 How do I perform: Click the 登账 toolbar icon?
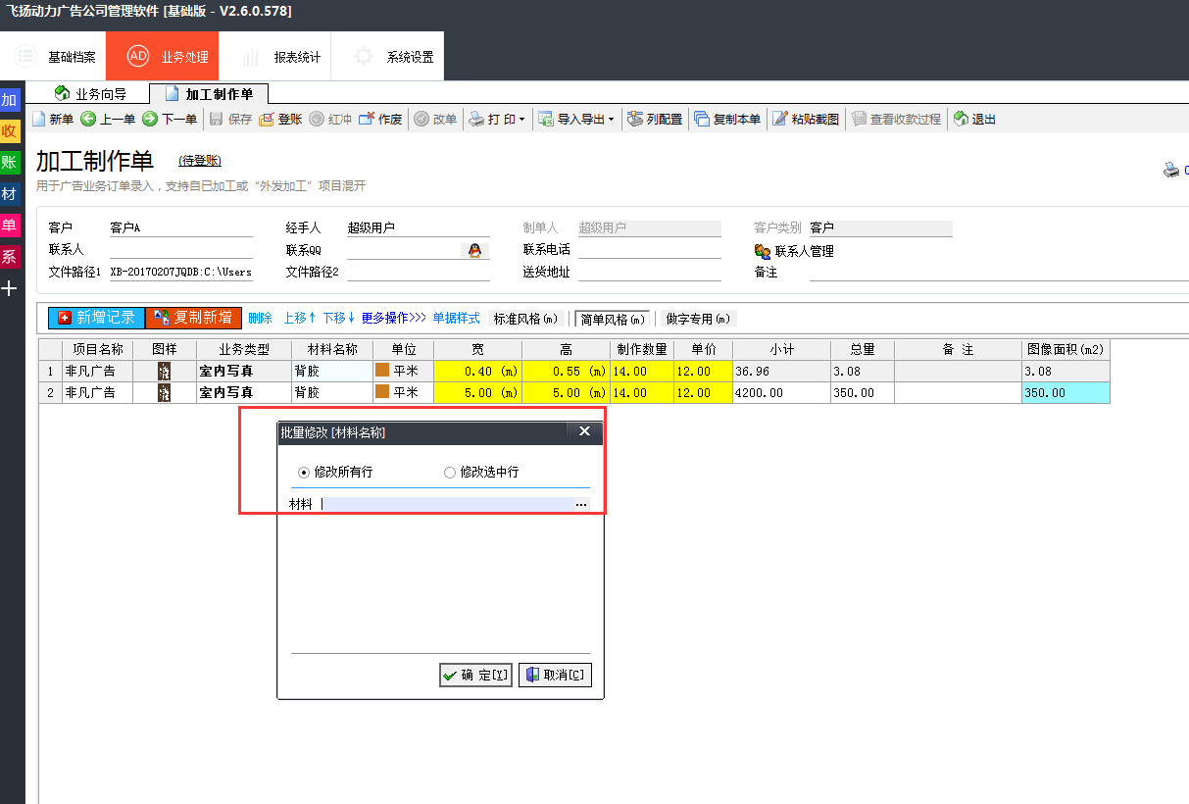(x=266, y=120)
